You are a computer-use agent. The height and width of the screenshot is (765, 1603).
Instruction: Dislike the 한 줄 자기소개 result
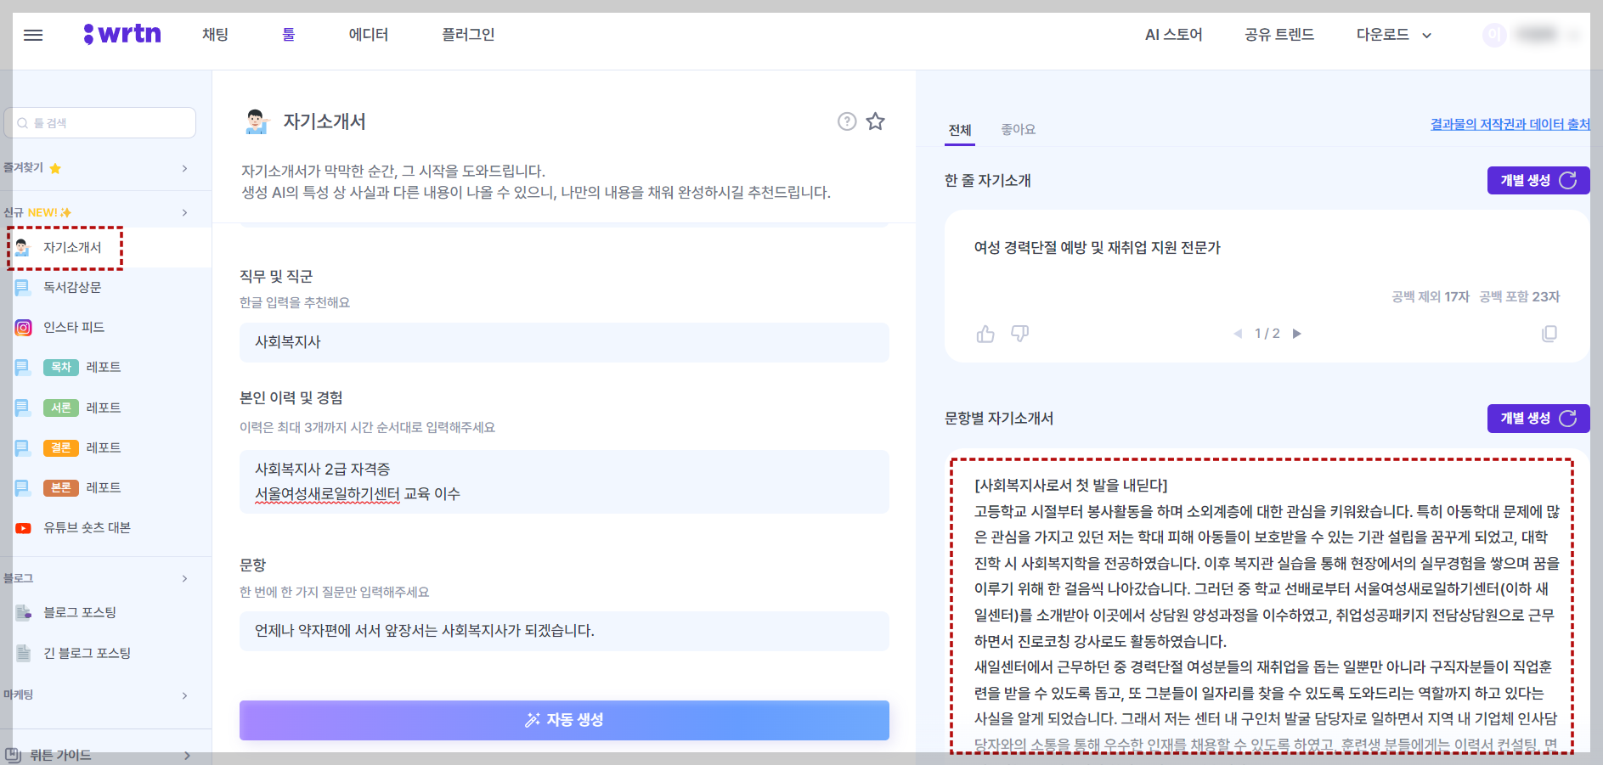click(x=1020, y=334)
